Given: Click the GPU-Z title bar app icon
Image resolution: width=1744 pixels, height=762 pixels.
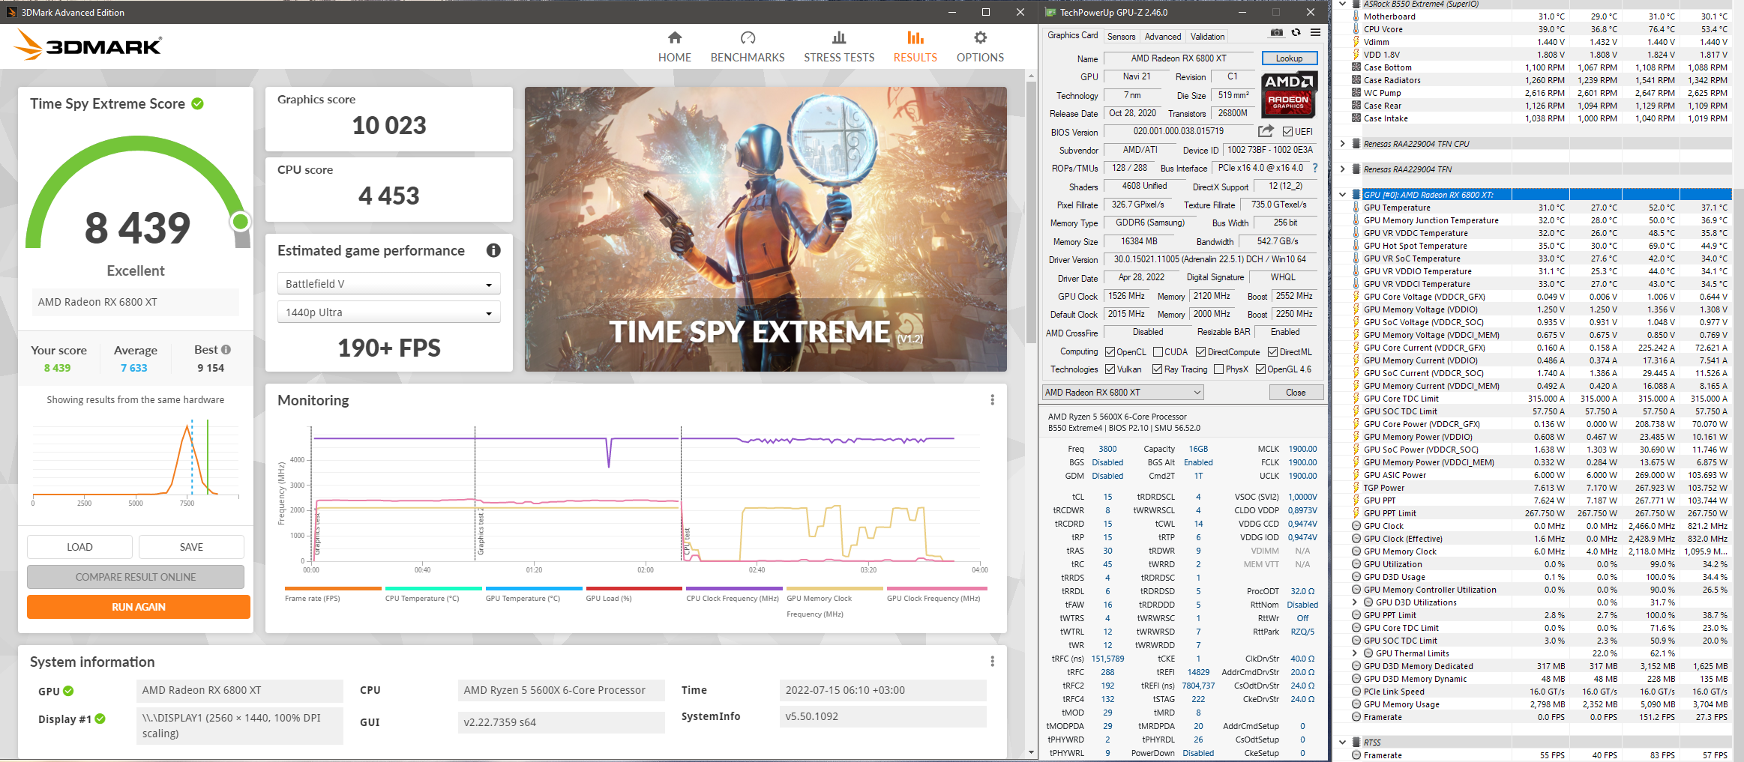Looking at the screenshot, I should tap(1050, 12).
